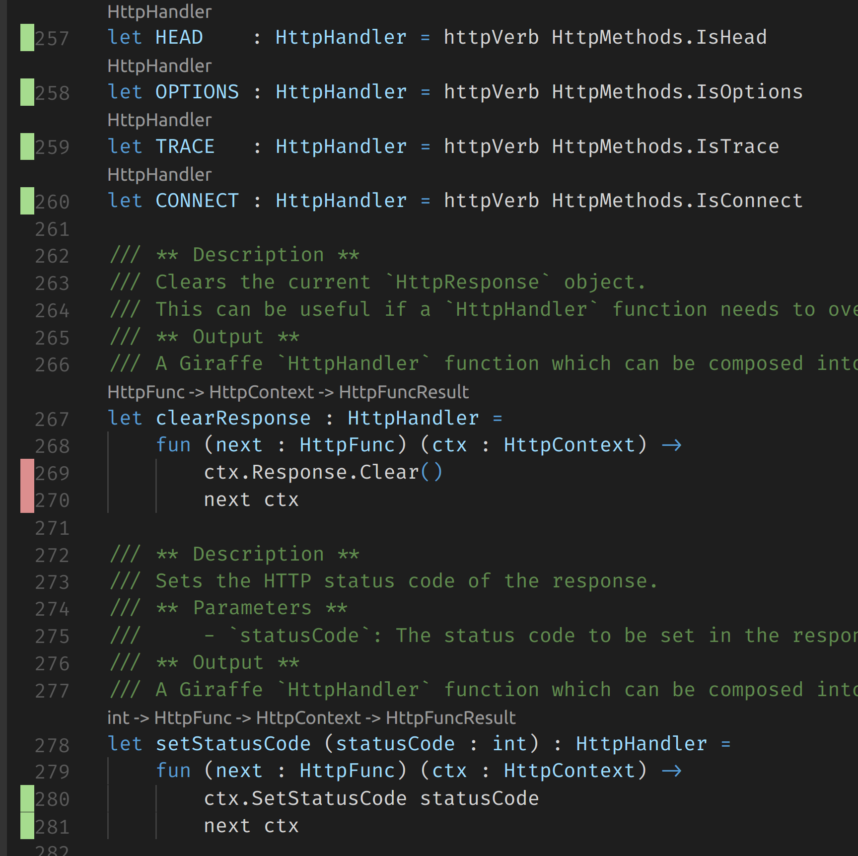Click the setStatusCode function name
The height and width of the screenshot is (856, 858).
tap(233, 744)
